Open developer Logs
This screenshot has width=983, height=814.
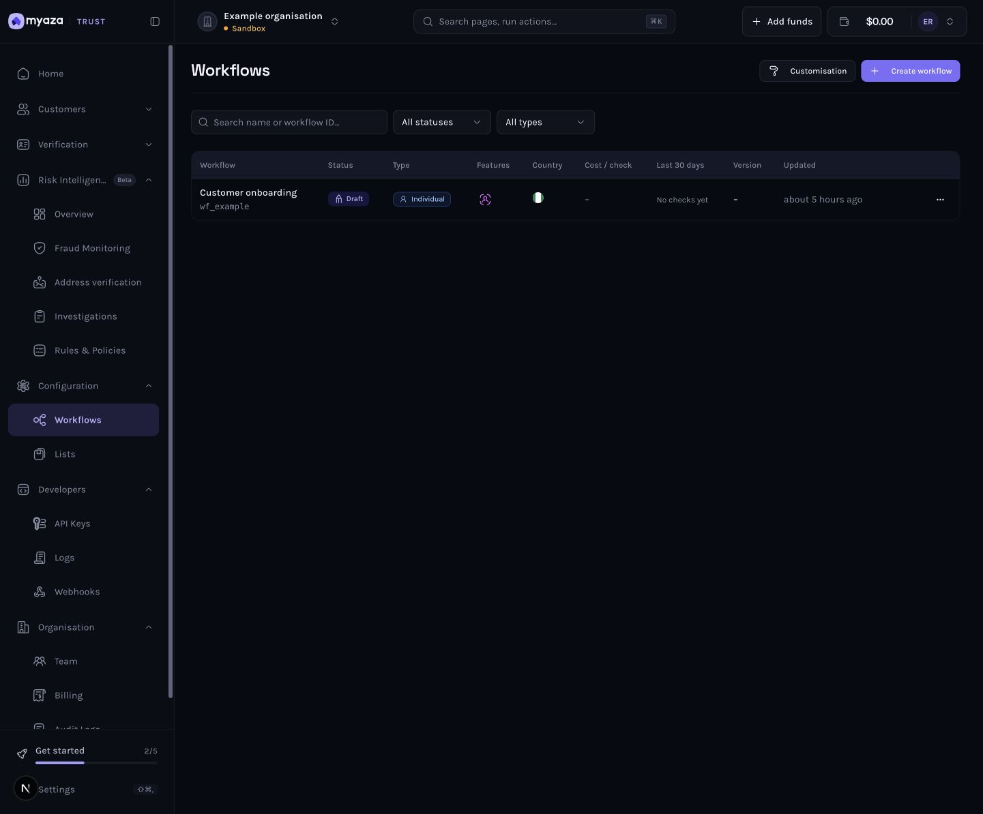83,558
